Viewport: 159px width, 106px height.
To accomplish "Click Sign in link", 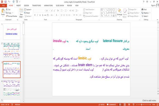I will click(153, 5).
